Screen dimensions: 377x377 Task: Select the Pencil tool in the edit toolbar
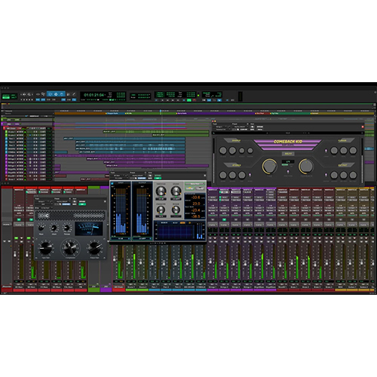click(x=74, y=94)
